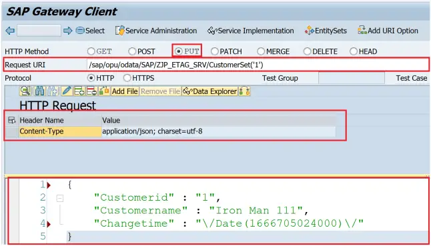Click the Remove File button
The width and height of the screenshot is (431, 248).
coord(160,91)
